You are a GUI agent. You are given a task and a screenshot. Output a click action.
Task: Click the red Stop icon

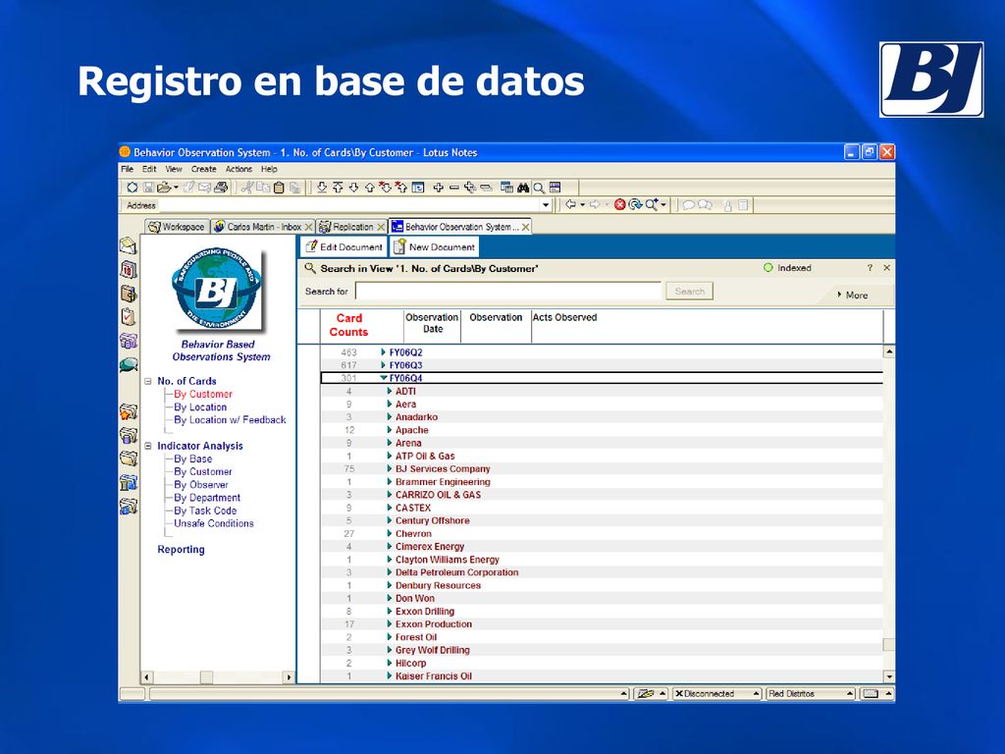[620, 204]
